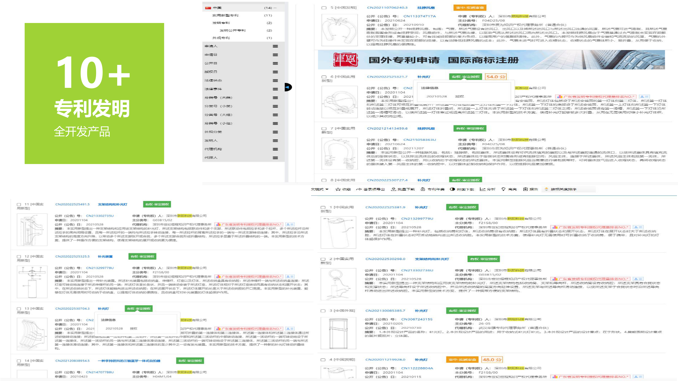
Task: Check the checkbox for result 5
Action: [x=324, y=8]
